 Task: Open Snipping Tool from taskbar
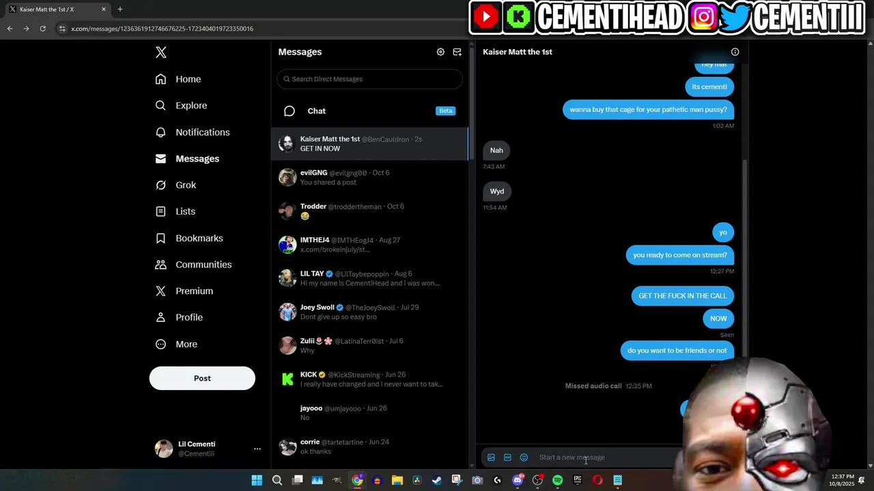457,481
